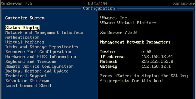The image size is (196, 99).
Task: Open Network and Management Interface
Action: coord(44,32)
